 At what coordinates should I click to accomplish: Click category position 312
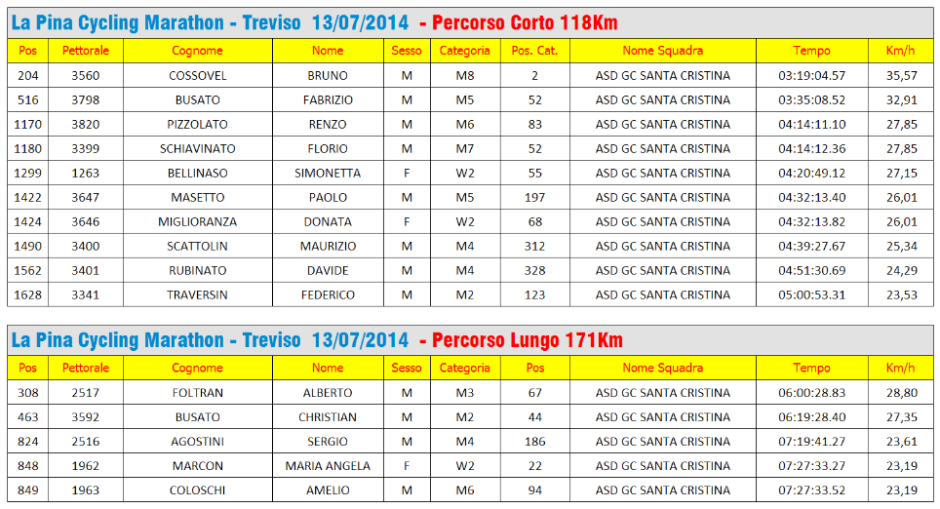(534, 247)
